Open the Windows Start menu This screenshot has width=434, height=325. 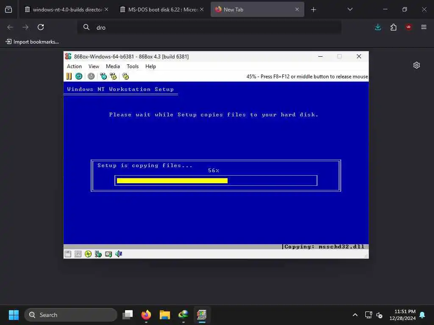point(14,315)
